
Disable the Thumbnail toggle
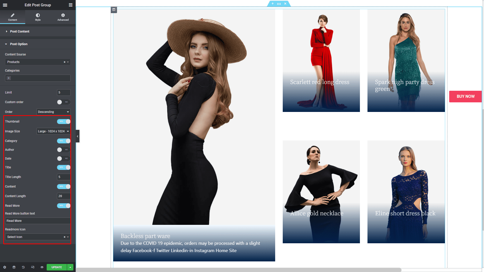click(x=64, y=122)
